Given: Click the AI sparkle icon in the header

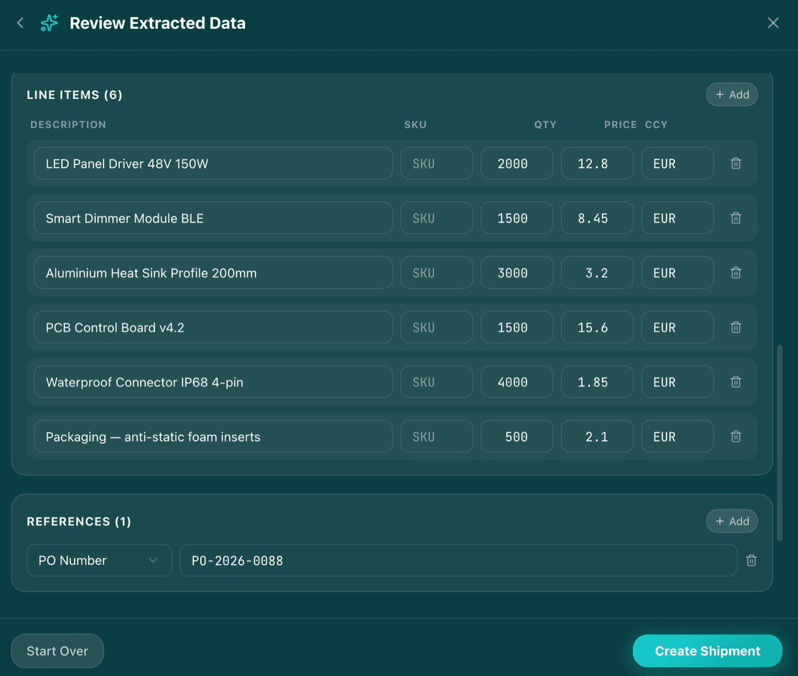Looking at the screenshot, I should pyautogui.click(x=49, y=23).
